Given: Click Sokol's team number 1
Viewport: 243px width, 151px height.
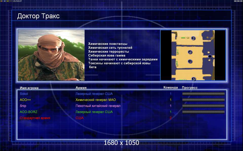Looking at the screenshot, I should click(171, 94).
